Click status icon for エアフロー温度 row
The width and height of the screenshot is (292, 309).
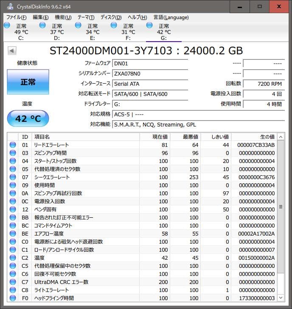(13, 234)
